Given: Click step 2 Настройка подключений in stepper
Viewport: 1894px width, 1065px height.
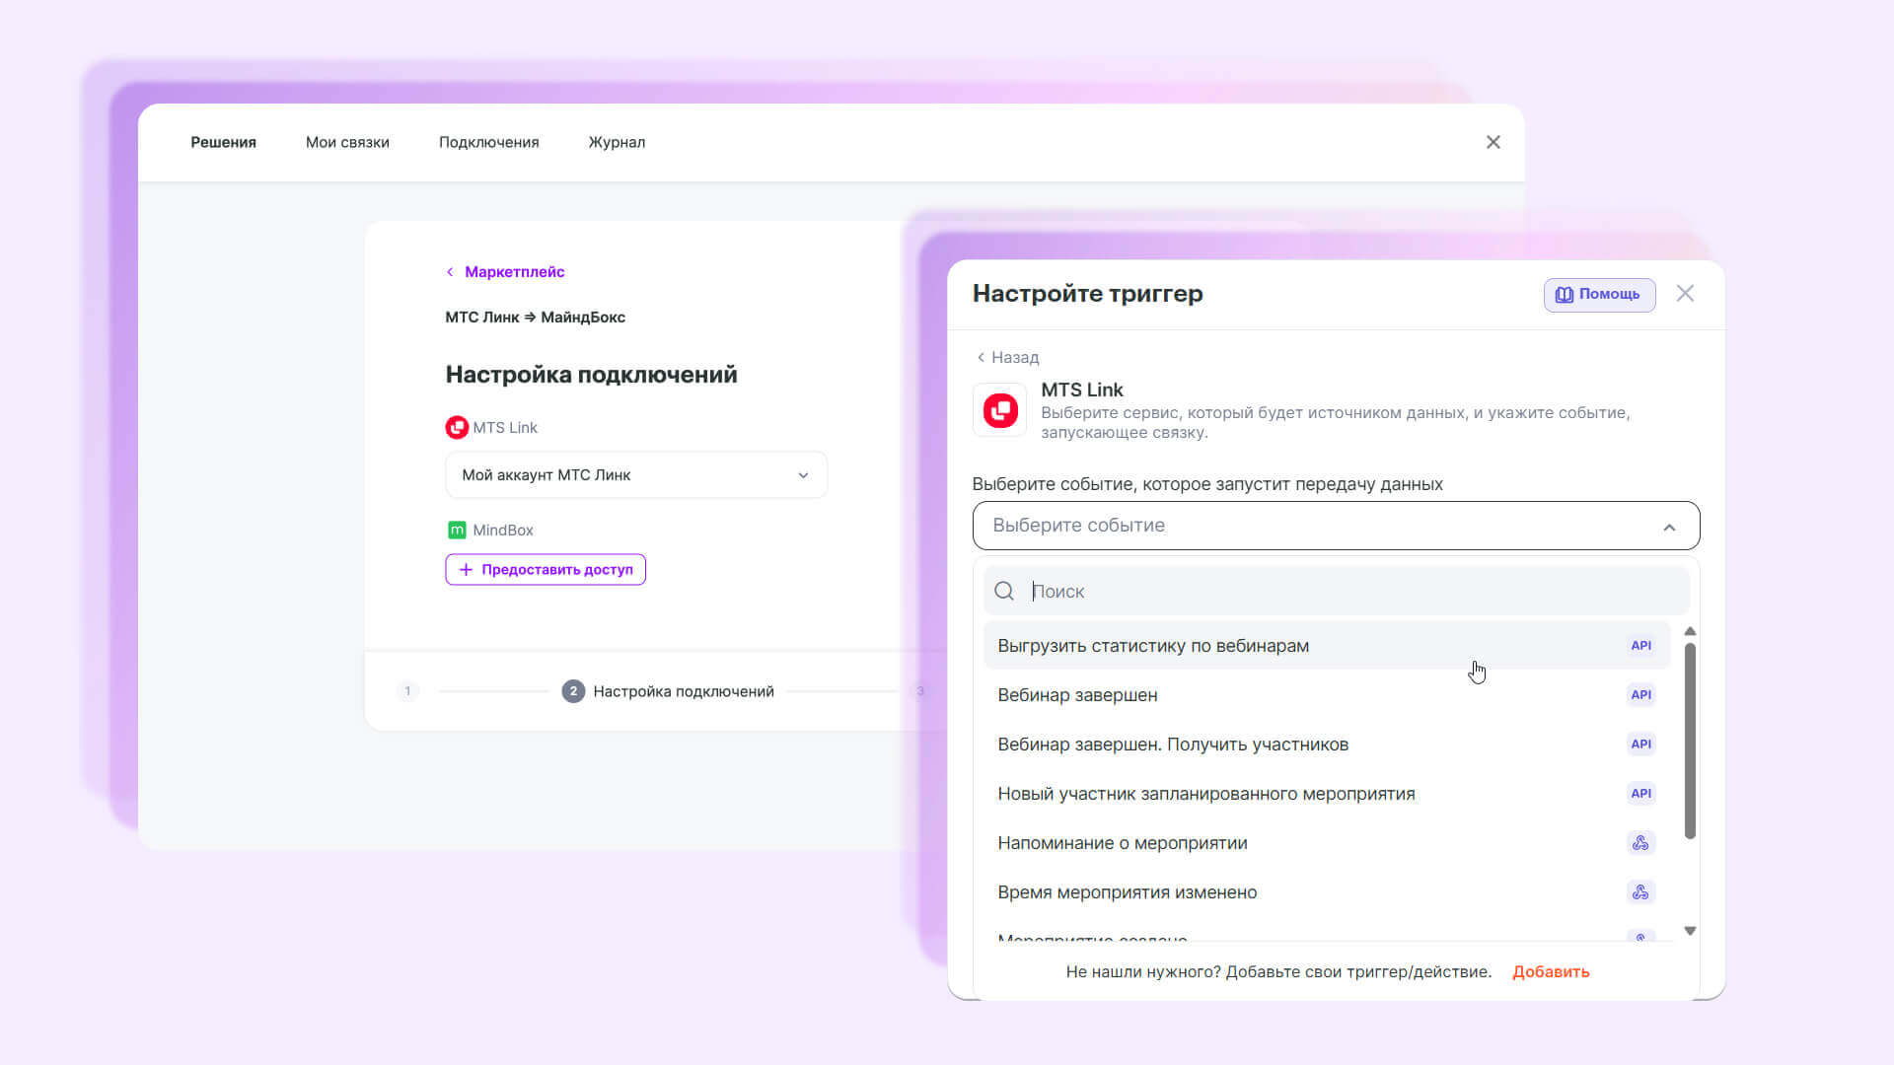Looking at the screenshot, I should [x=668, y=691].
